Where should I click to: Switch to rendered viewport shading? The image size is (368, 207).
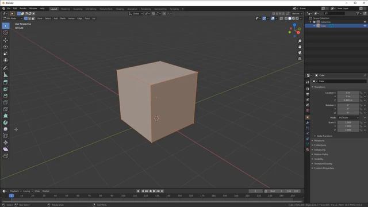coord(297,18)
